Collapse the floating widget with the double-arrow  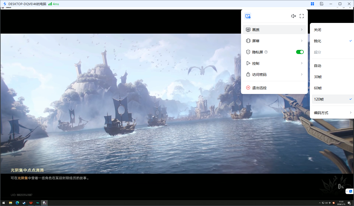click(347, 191)
